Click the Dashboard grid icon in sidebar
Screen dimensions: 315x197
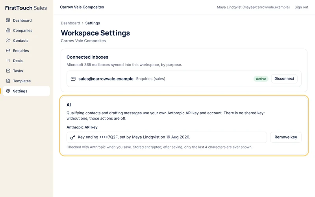click(8, 20)
